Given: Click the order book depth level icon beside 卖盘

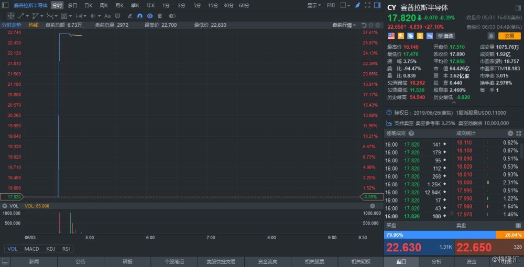Looking at the screenshot, I should 518,226.
